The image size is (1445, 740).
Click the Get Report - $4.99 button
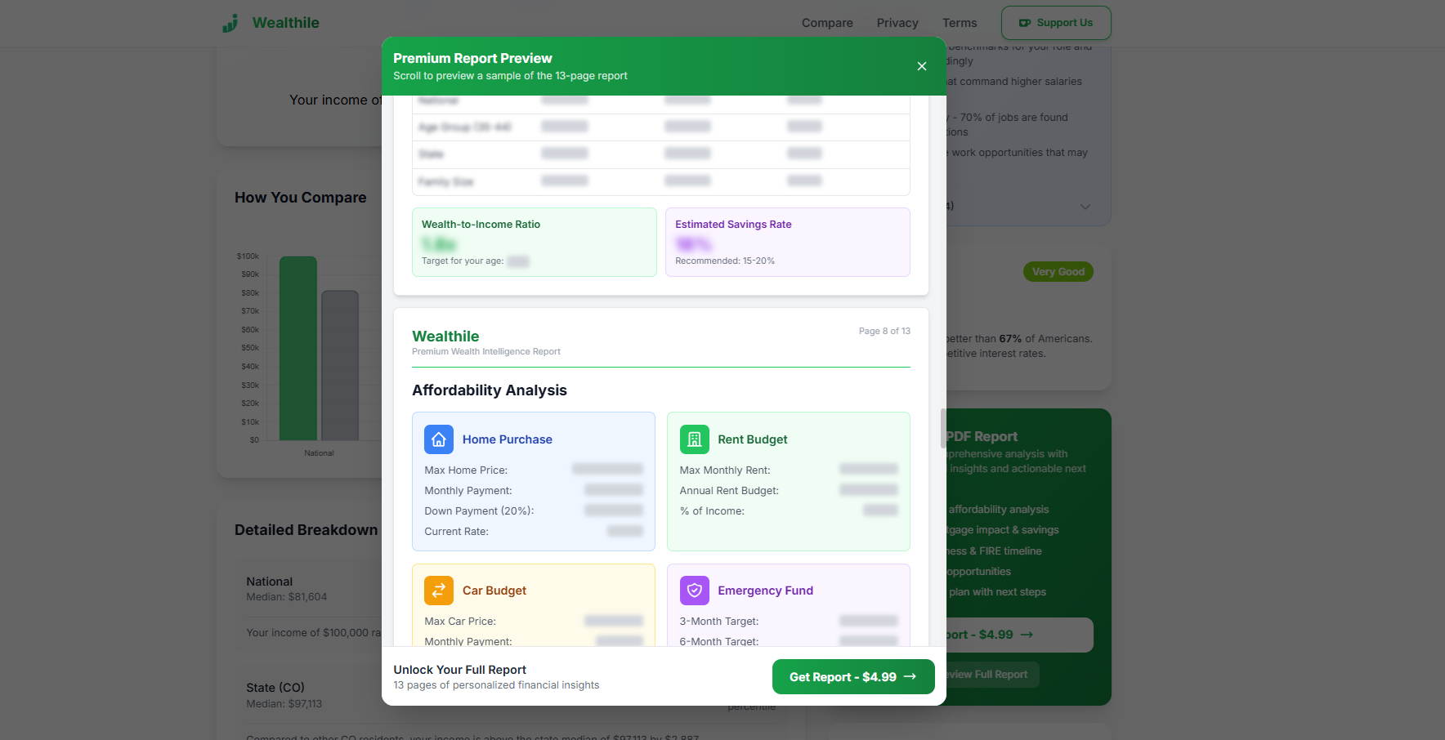tap(853, 676)
